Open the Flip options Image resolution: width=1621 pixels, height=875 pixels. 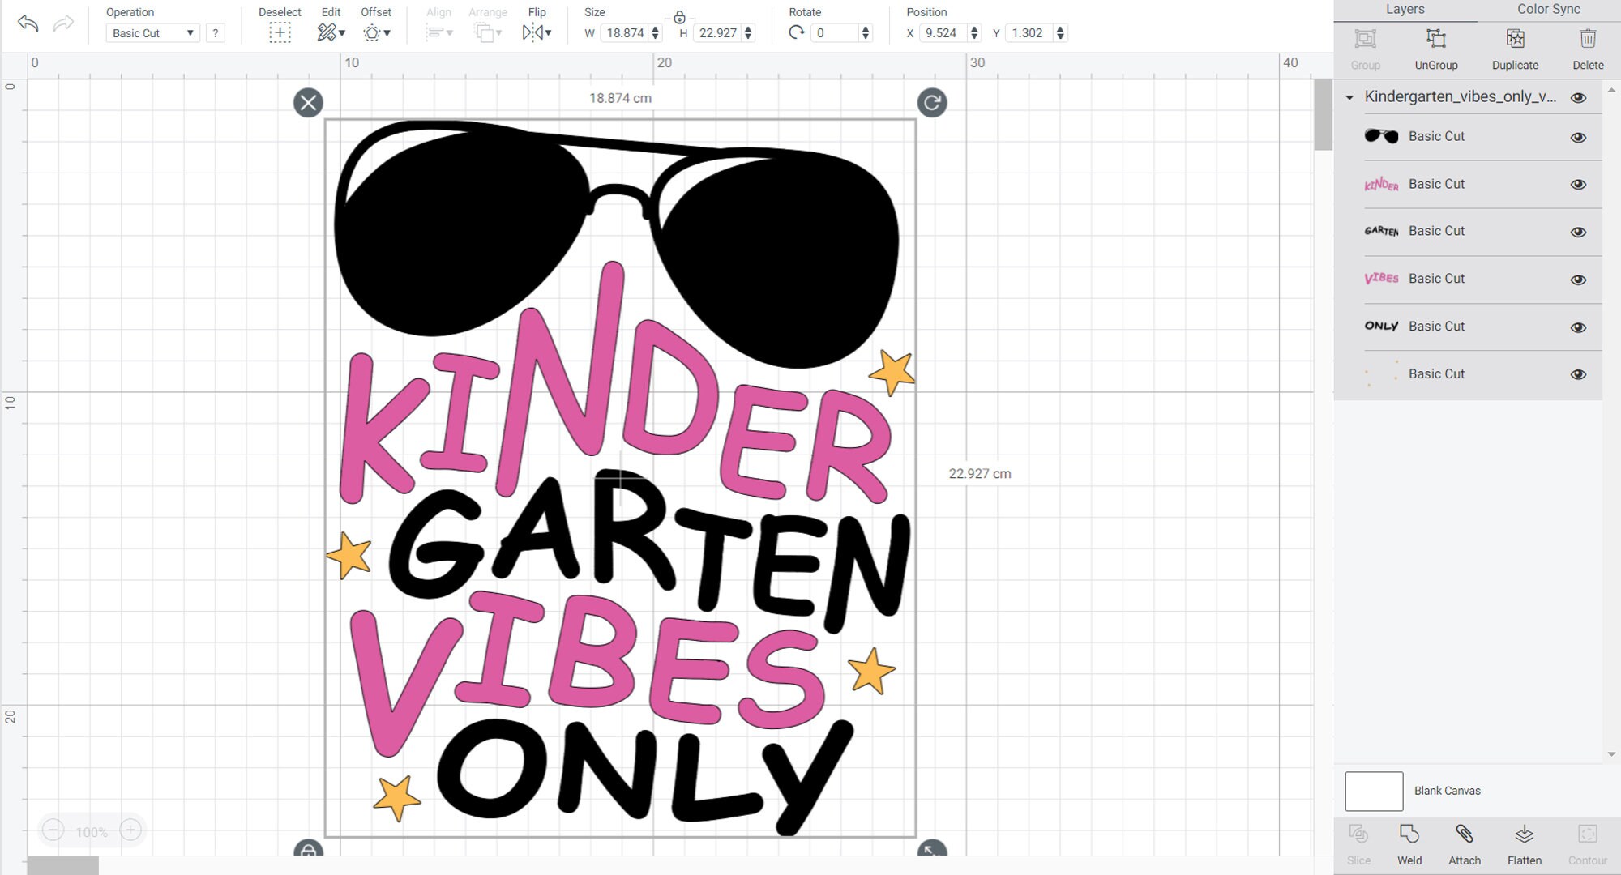537,33
